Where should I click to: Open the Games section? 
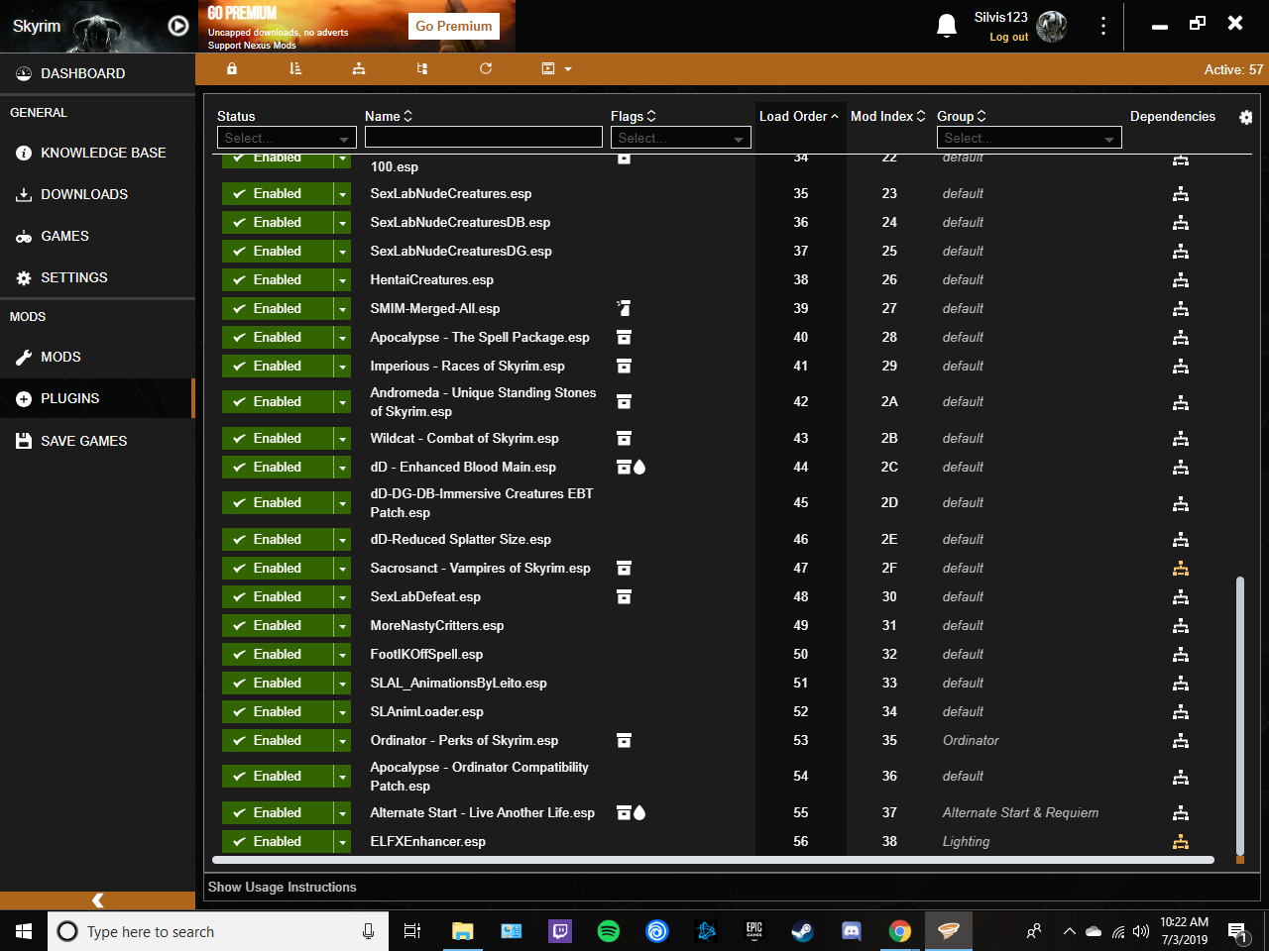[x=97, y=236]
